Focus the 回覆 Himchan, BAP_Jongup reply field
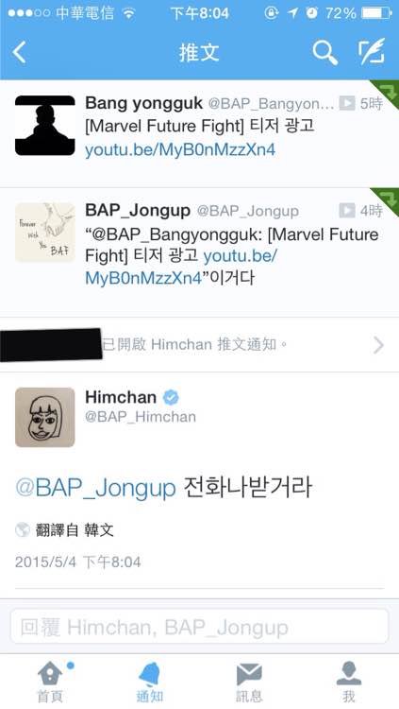The image size is (399, 709). (x=199, y=627)
